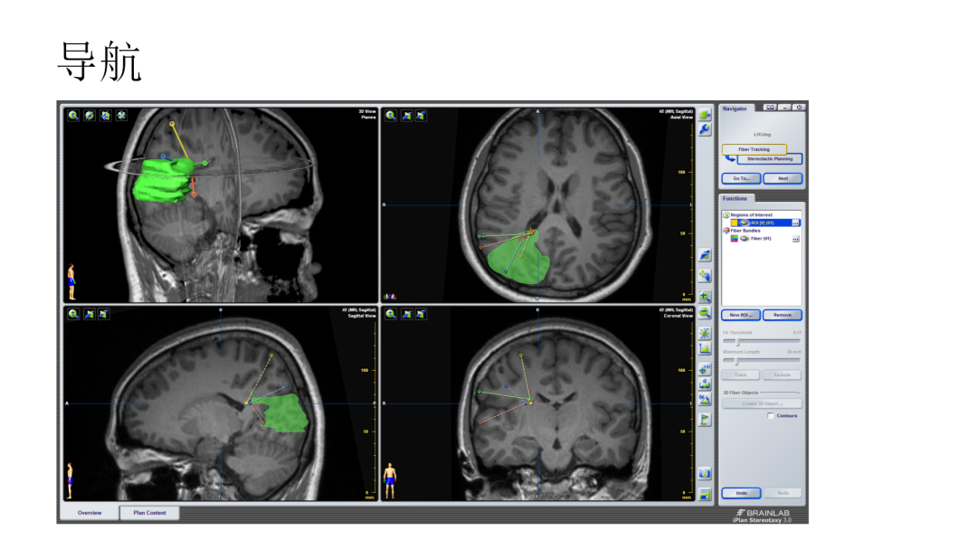The width and height of the screenshot is (977, 550).
Task: Click the FA Threshold slider handle
Action: click(738, 341)
